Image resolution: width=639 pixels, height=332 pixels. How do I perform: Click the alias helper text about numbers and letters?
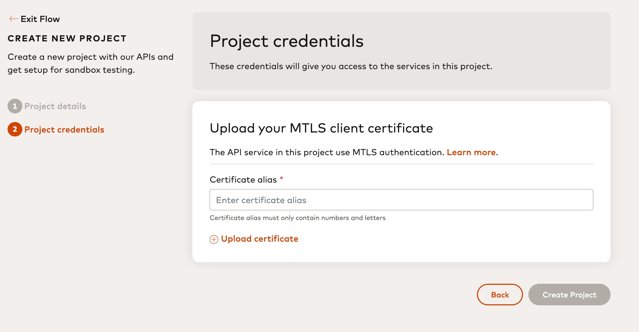click(298, 218)
